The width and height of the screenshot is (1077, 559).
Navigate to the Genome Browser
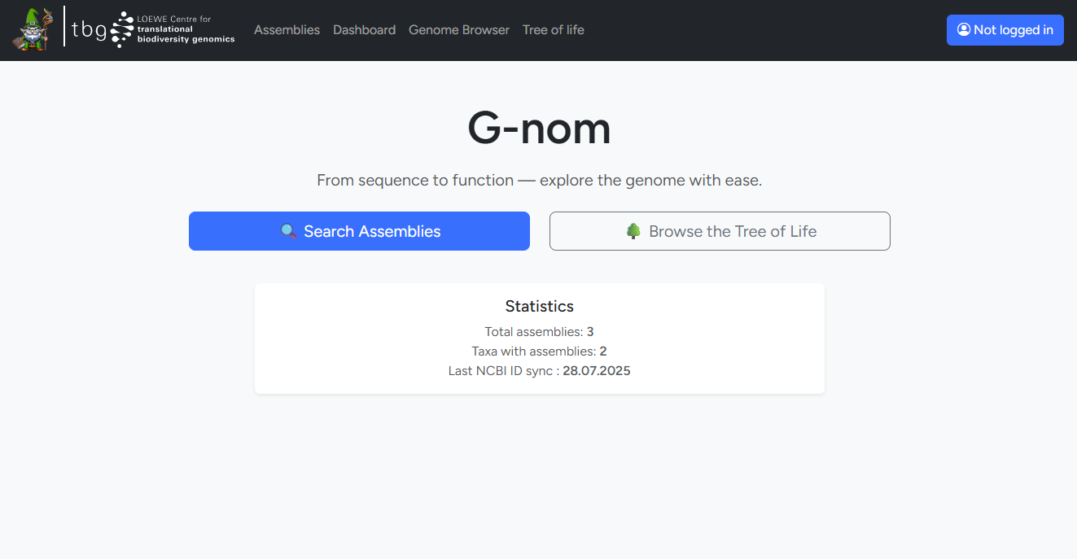pos(458,29)
